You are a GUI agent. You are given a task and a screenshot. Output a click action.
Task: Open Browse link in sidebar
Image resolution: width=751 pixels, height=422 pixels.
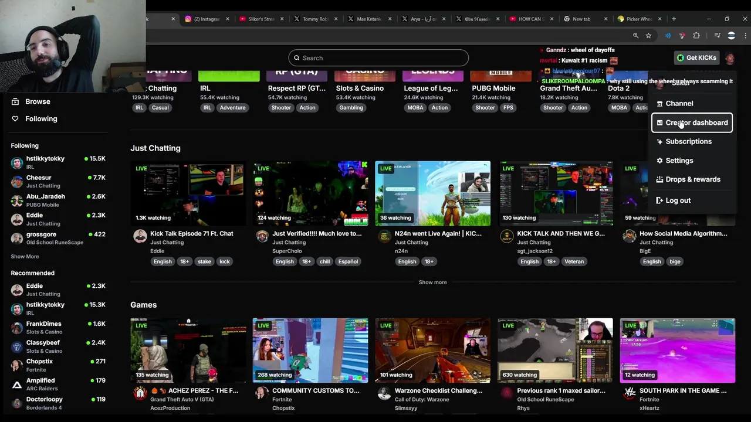click(x=38, y=101)
